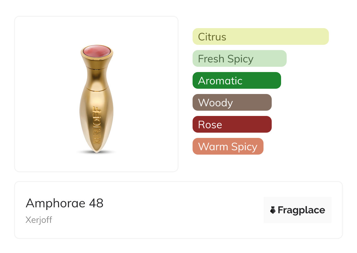Click the Fragplace wordmark text
The height and width of the screenshot is (253, 357).
click(301, 210)
